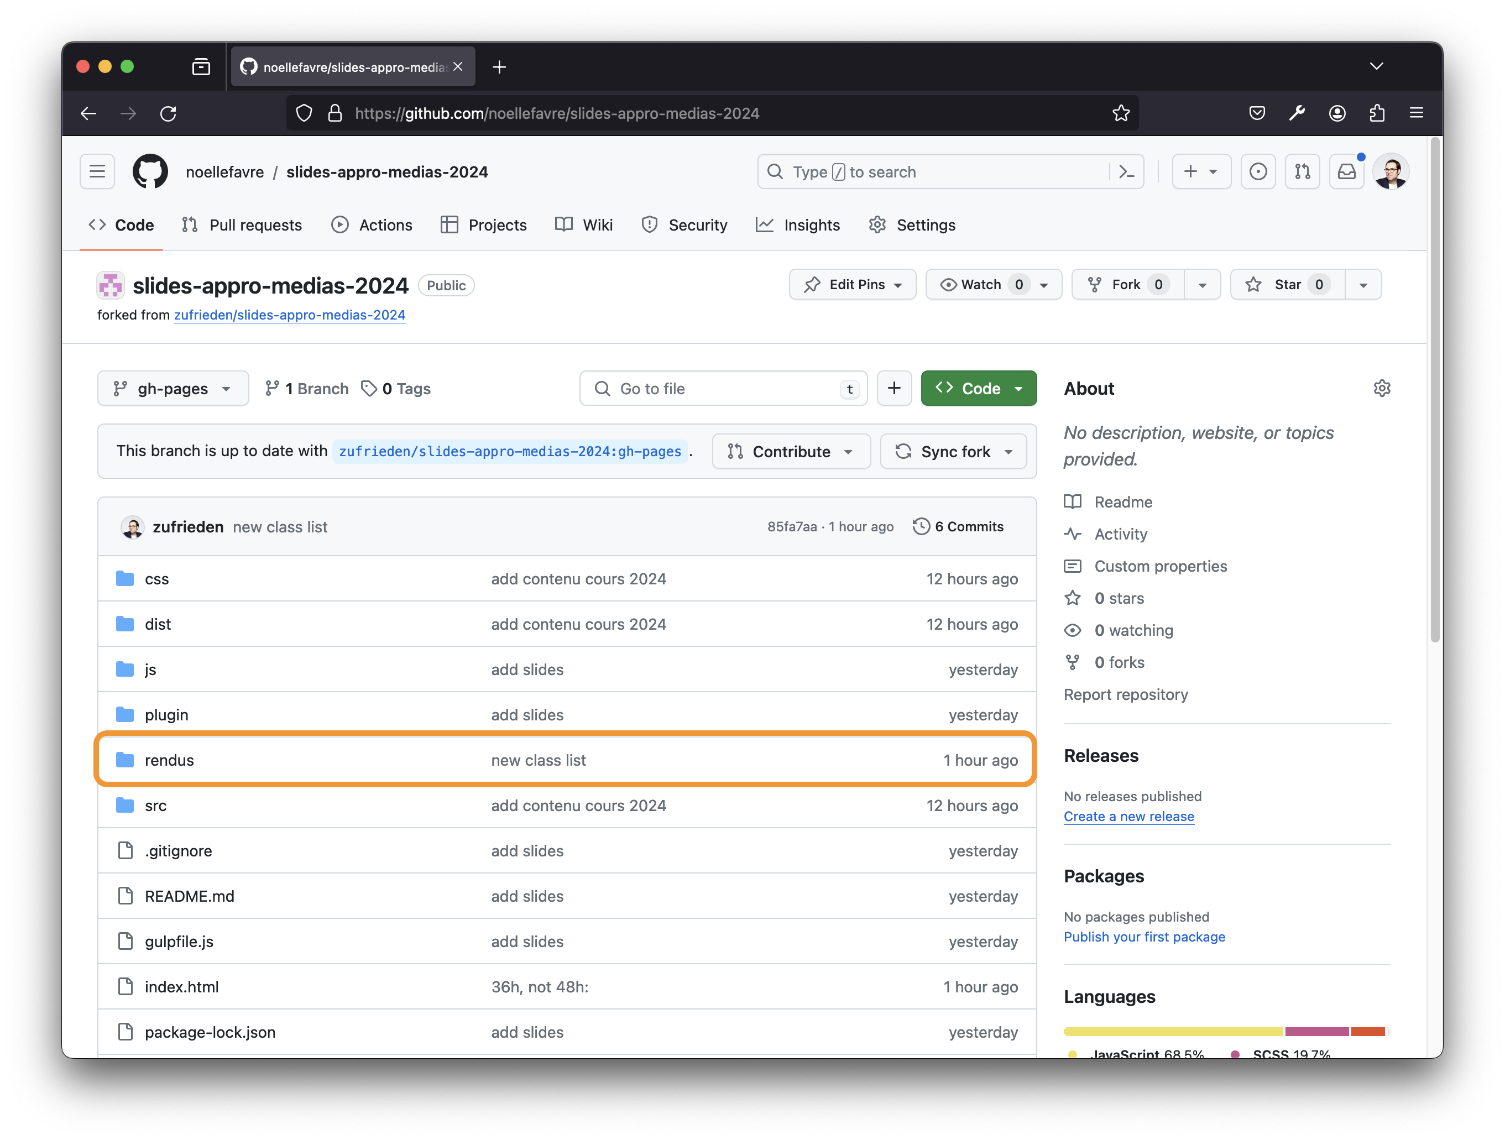Viewport: 1505px width, 1140px height.
Task: Open the GitHub hamburger navigation menu
Action: 97,171
